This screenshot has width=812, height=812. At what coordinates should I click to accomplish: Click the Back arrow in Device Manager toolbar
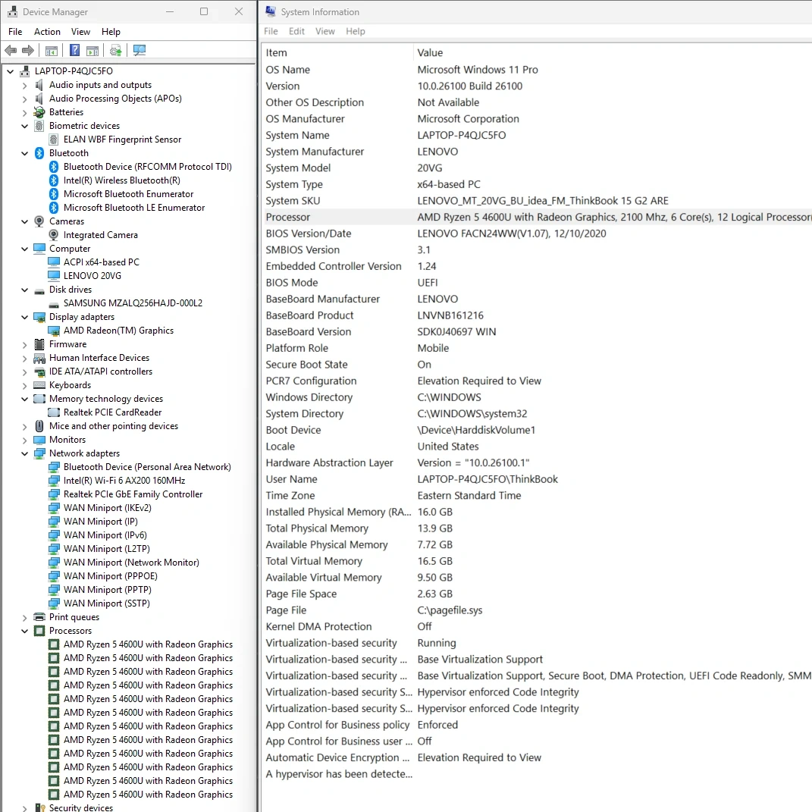pyautogui.click(x=11, y=51)
